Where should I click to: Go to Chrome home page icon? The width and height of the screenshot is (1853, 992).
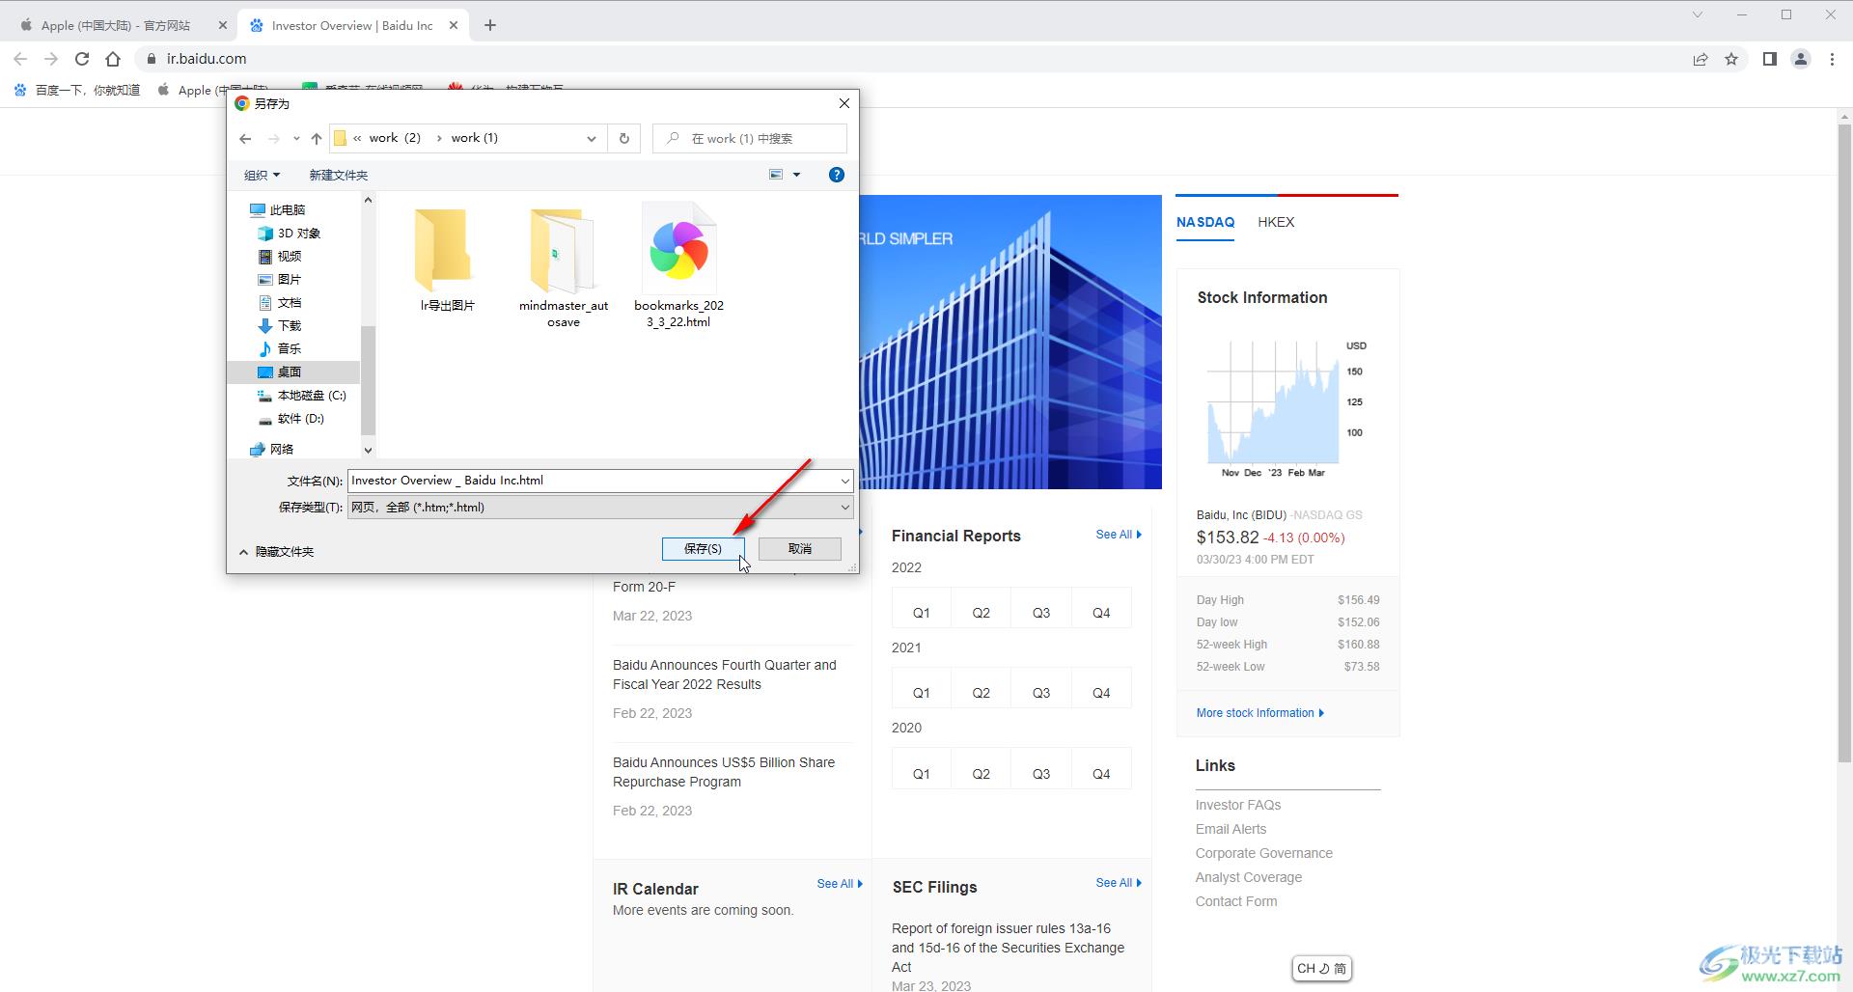click(x=113, y=59)
